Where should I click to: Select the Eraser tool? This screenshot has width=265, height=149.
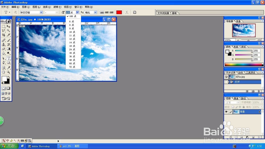click(3, 49)
